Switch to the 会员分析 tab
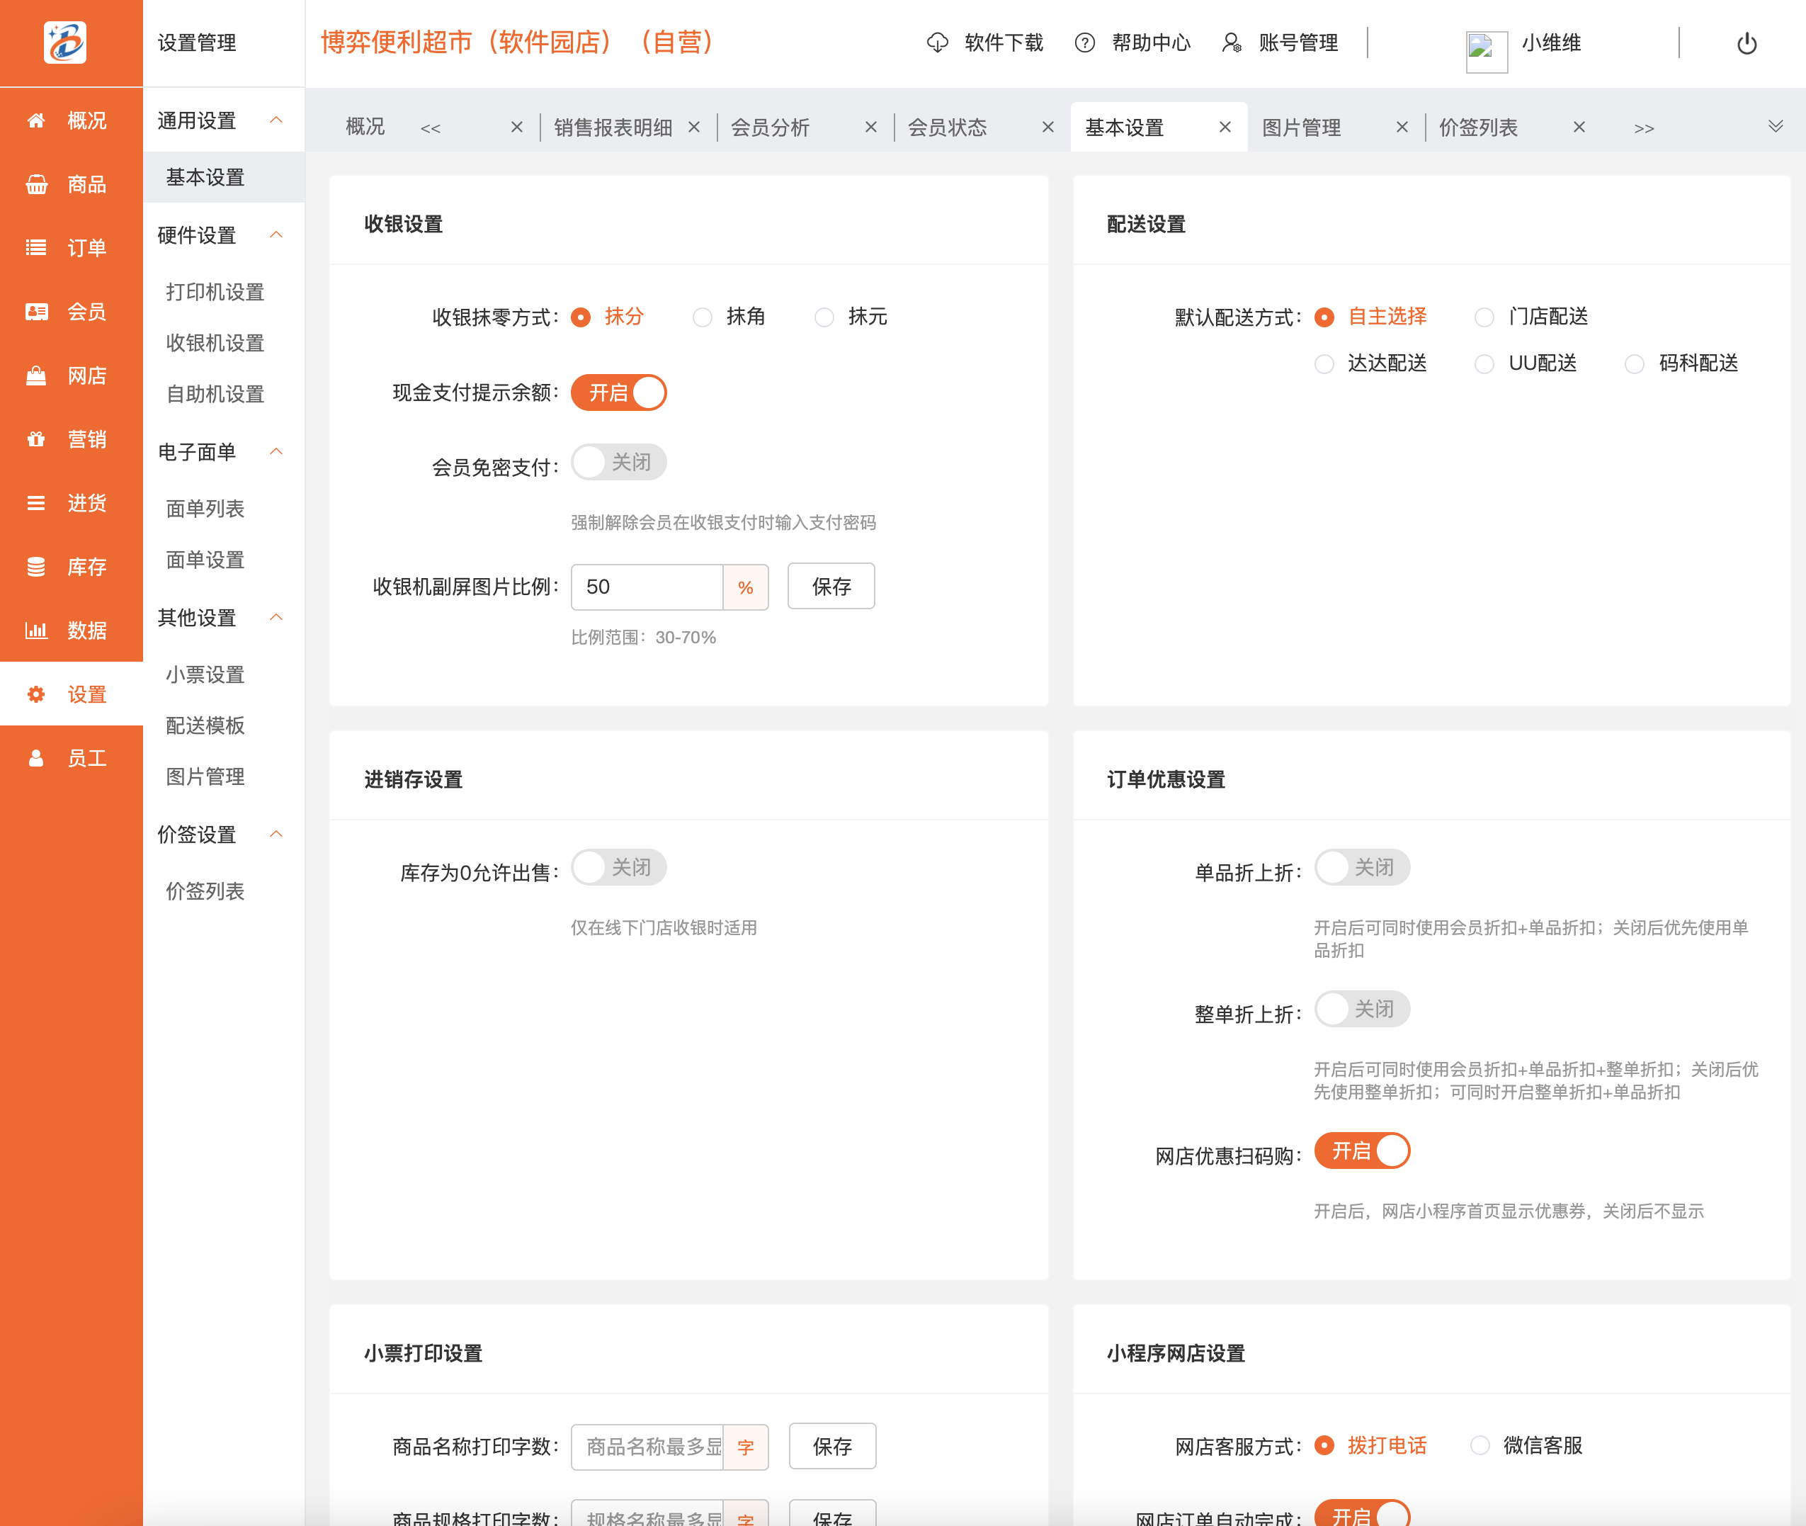The height and width of the screenshot is (1526, 1806). tap(770, 128)
